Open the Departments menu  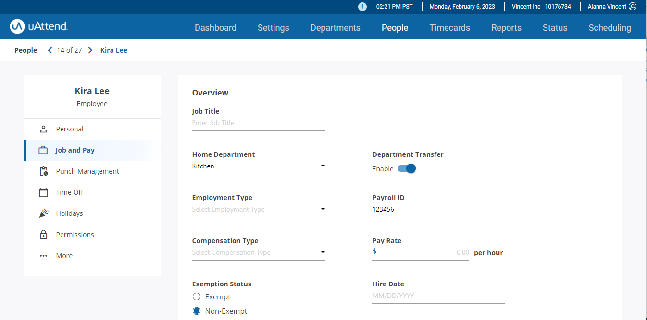(x=336, y=28)
